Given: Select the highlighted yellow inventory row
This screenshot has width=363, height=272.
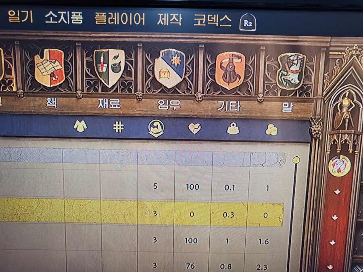Looking at the screenshot, I should (x=142, y=213).
